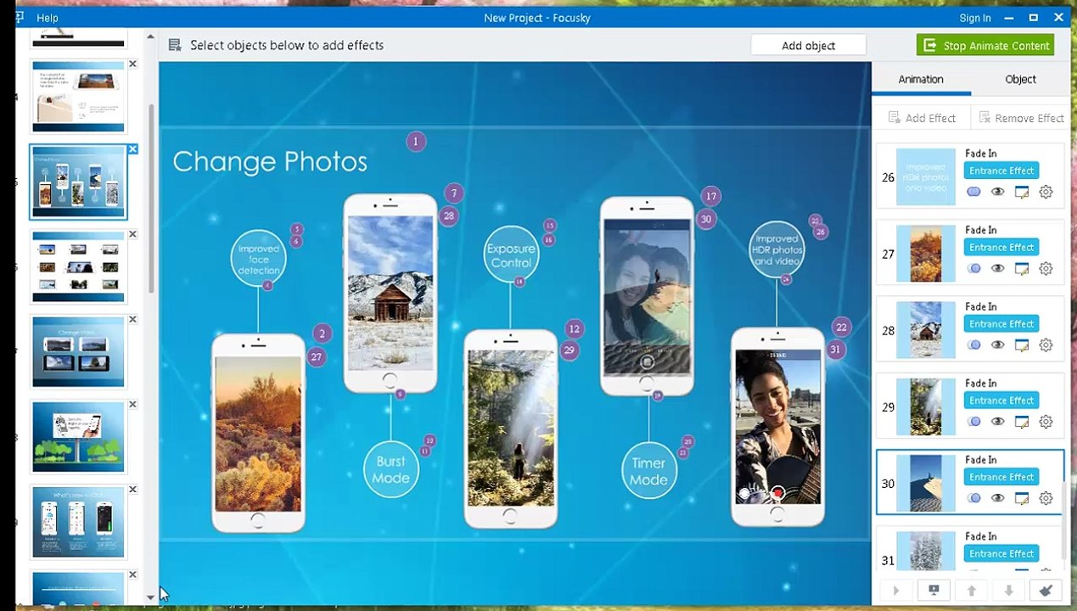This screenshot has height=611, width=1077.
Task: Select the billboard and trees slide thumbnail
Action: (x=78, y=436)
